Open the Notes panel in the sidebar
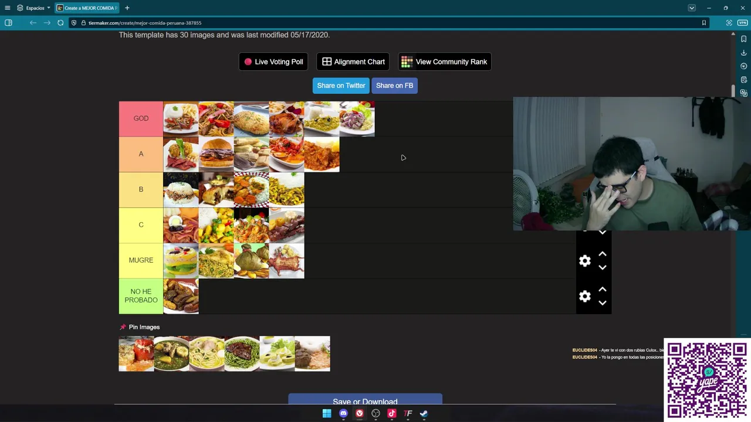The width and height of the screenshot is (751, 422). 744,80
